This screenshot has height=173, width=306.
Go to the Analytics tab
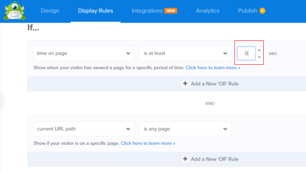coord(207,11)
